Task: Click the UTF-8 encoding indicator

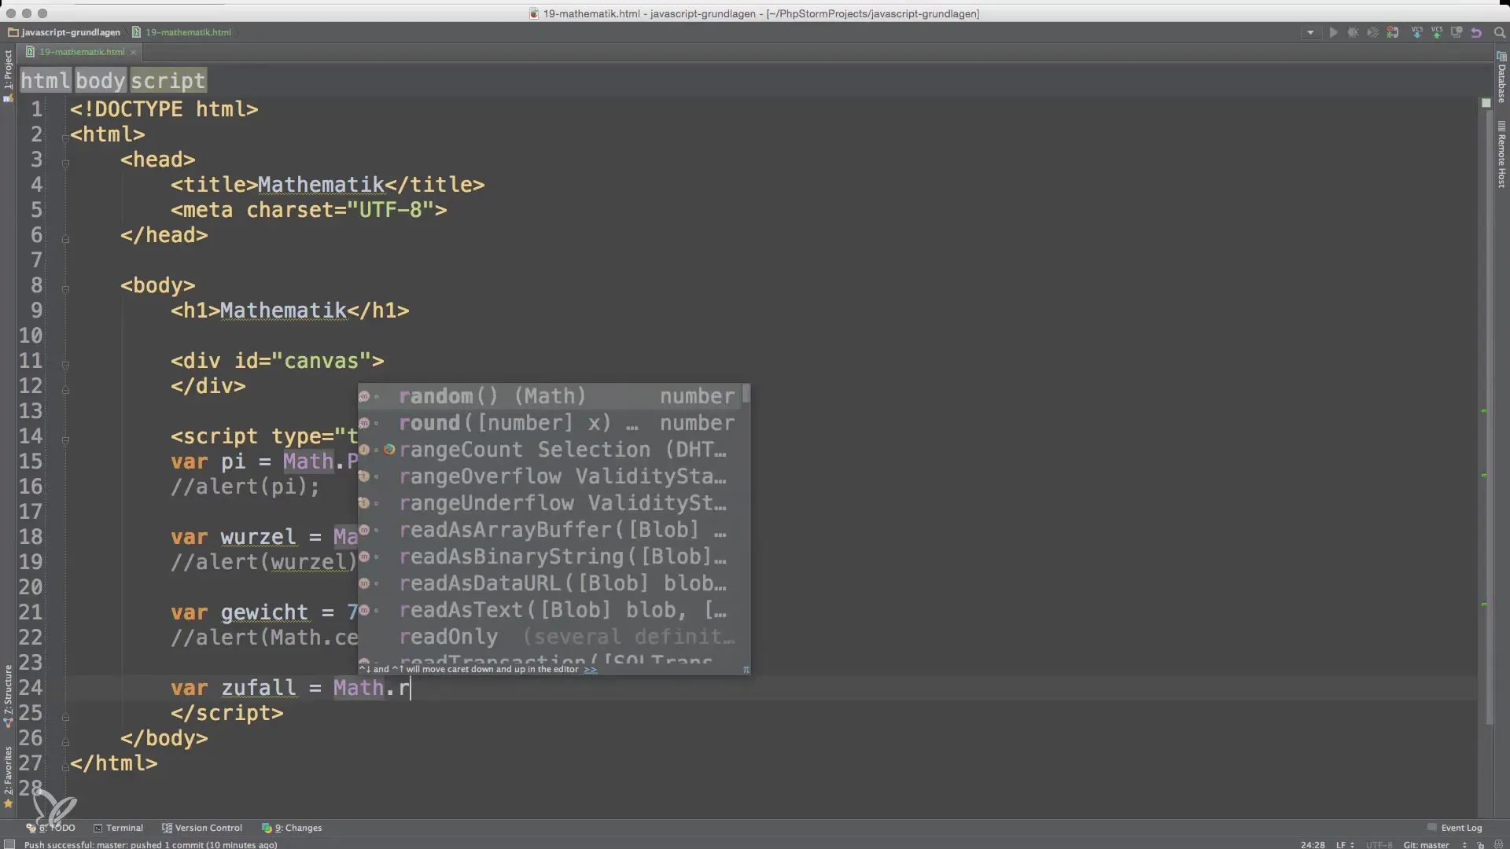Action: pyautogui.click(x=1379, y=844)
